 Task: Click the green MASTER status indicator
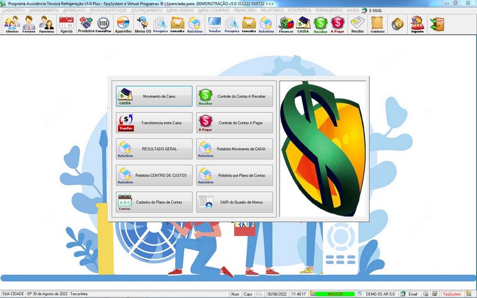tap(334, 294)
